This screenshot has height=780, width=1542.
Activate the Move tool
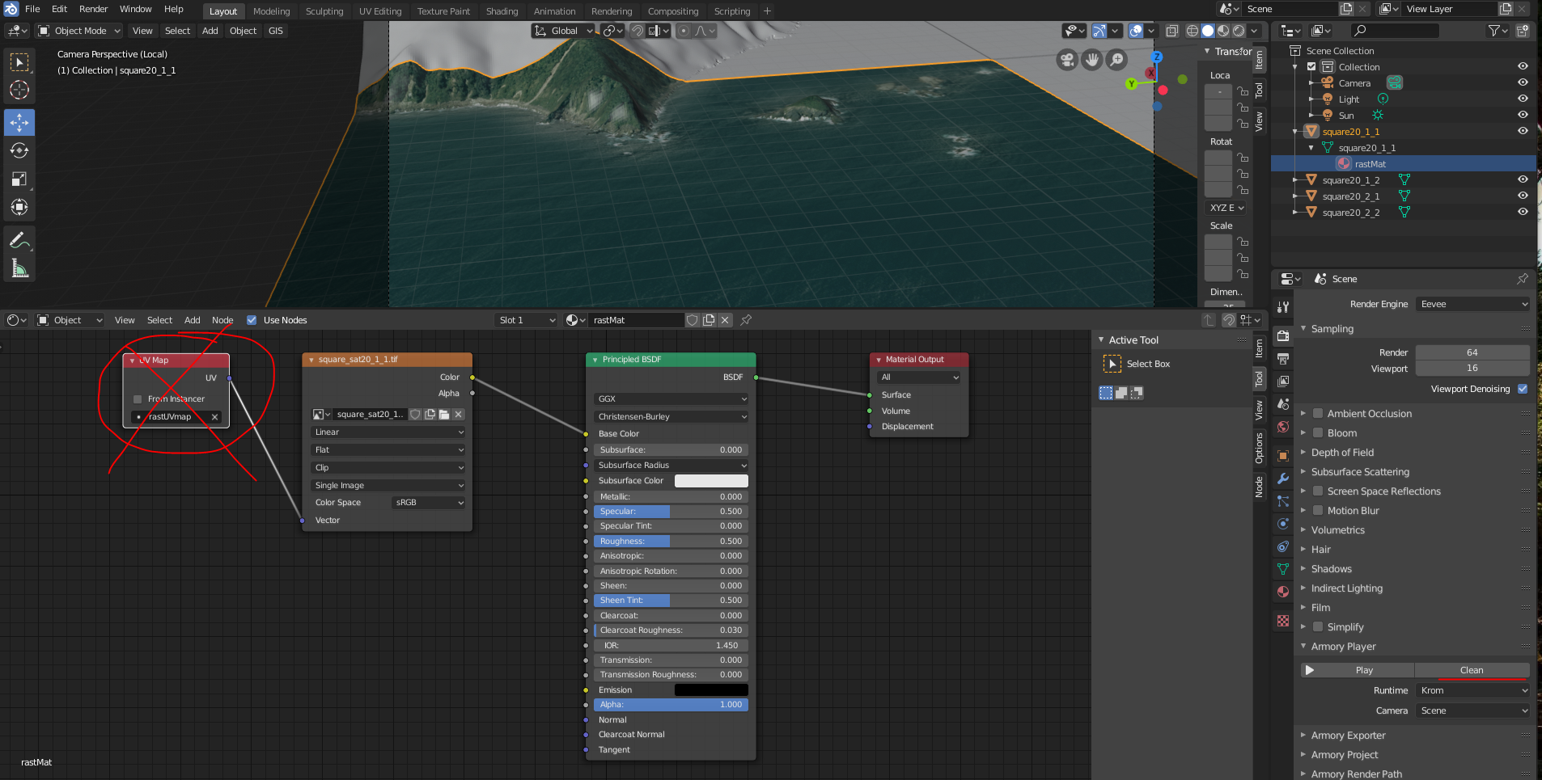point(19,122)
